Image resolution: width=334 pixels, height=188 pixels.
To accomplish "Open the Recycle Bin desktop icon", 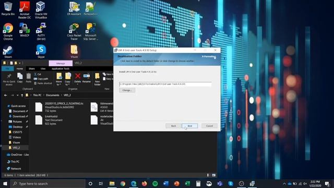I will (8, 8).
